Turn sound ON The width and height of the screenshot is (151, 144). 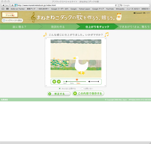coord(144,13)
